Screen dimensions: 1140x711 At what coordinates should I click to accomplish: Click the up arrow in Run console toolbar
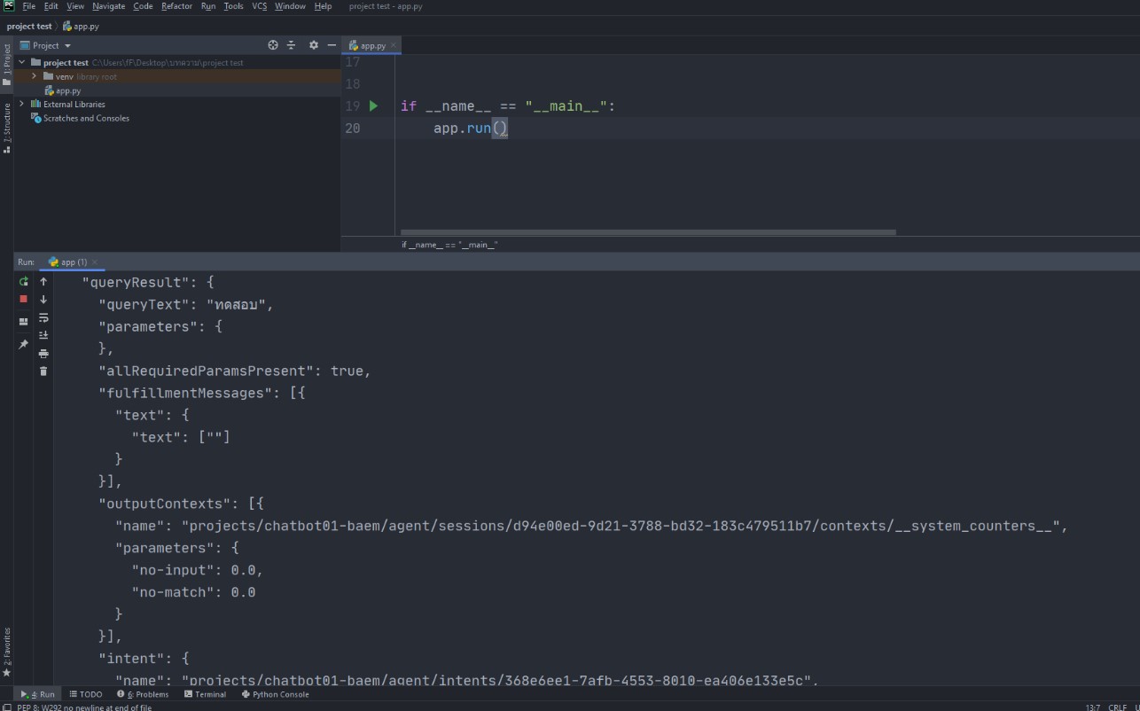[x=43, y=281]
